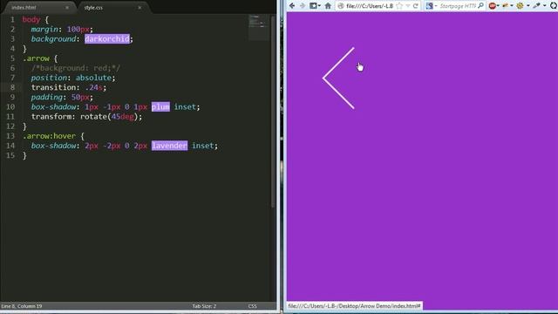Click the red Adblock icon
This screenshot has height=314, width=558.
click(493, 6)
